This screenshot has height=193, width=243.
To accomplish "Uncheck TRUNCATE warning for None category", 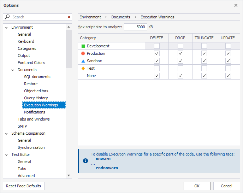I will point(204,76).
